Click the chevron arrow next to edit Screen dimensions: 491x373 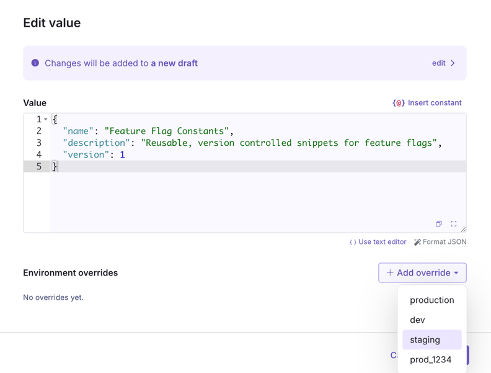click(453, 63)
